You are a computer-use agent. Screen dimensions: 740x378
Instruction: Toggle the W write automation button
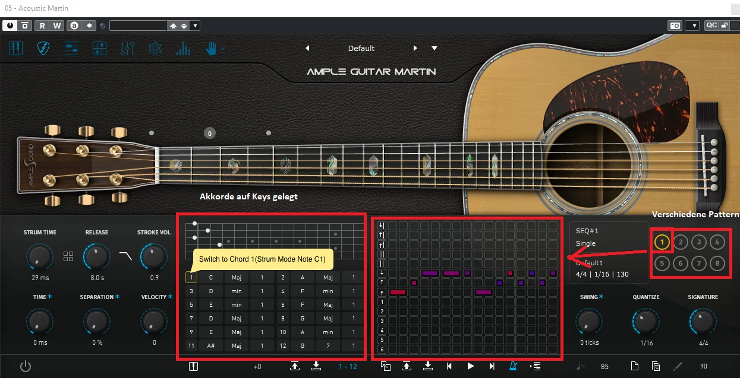tap(57, 26)
